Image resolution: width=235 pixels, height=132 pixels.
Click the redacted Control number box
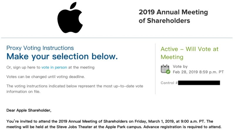(199, 83)
